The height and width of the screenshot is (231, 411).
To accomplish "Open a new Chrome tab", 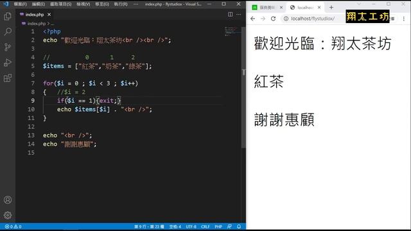I will pyautogui.click(x=331, y=7).
